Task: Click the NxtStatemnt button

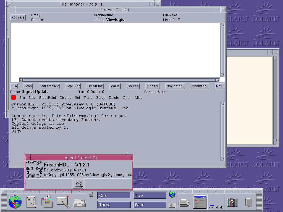Action: tap(49, 86)
